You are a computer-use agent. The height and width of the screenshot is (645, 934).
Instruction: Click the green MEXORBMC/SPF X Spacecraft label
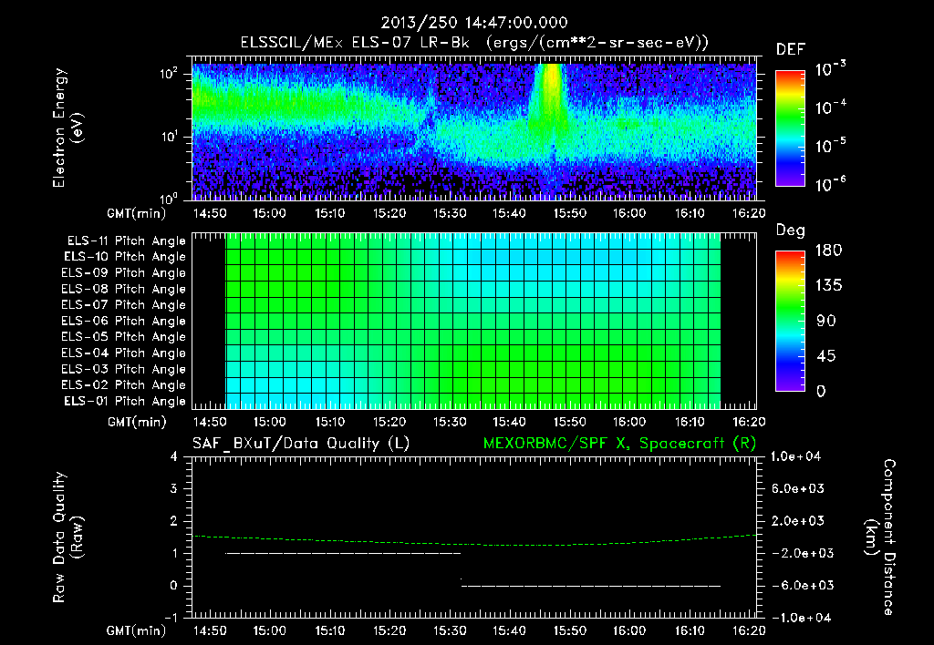[619, 444]
